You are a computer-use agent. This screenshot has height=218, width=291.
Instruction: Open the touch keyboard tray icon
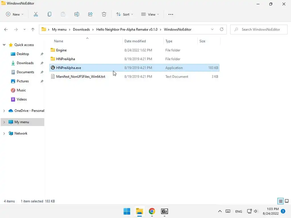click(x=228, y=211)
